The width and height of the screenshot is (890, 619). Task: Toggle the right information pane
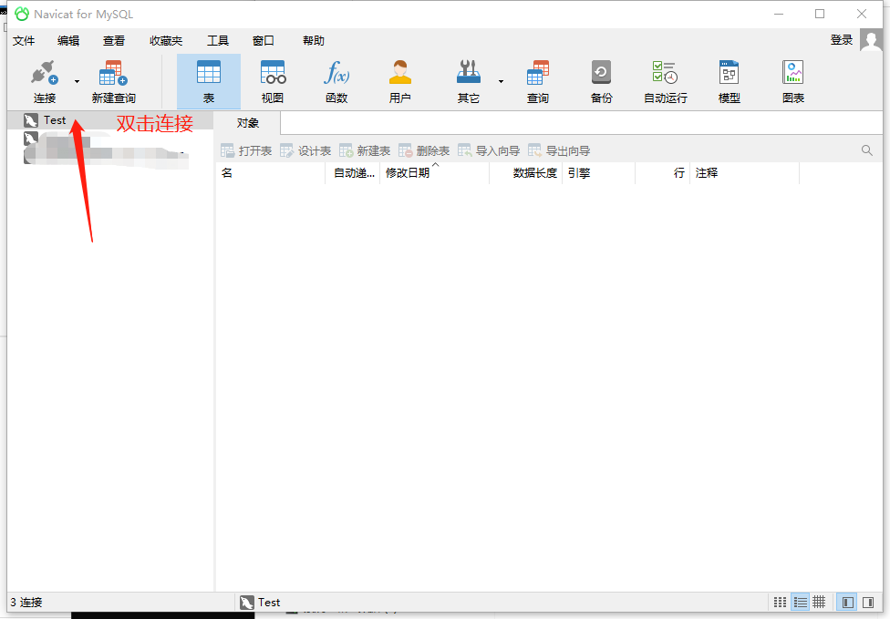pos(868,602)
